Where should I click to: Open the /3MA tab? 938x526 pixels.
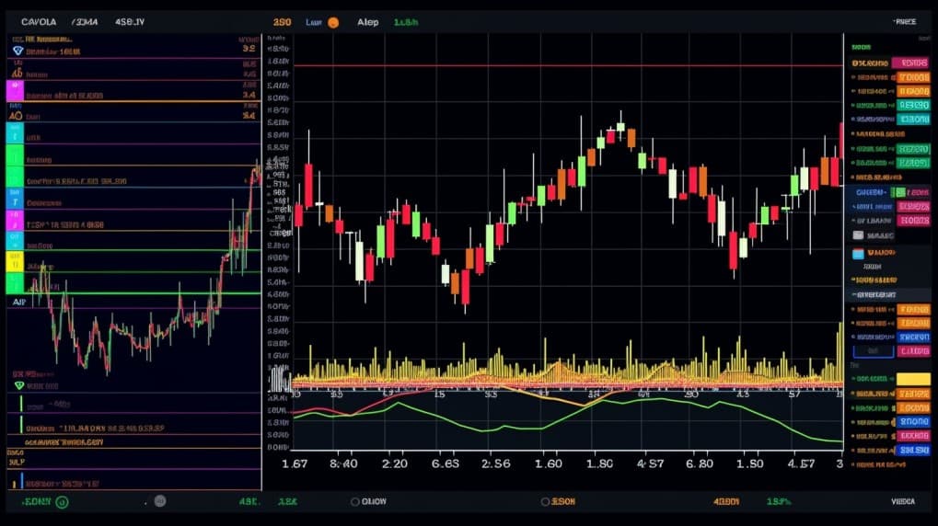[x=85, y=22]
